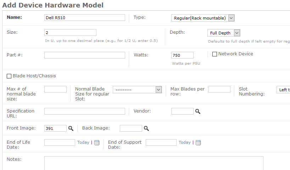Focus the Size input field

[x=70, y=33]
